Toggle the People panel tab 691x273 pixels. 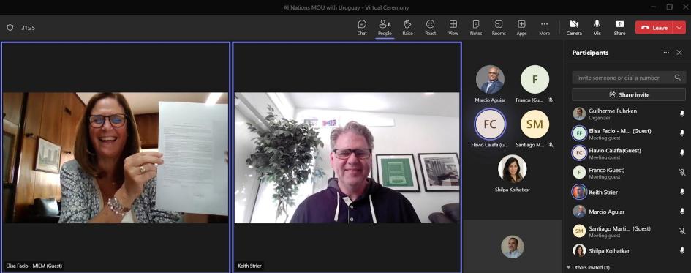point(385,28)
